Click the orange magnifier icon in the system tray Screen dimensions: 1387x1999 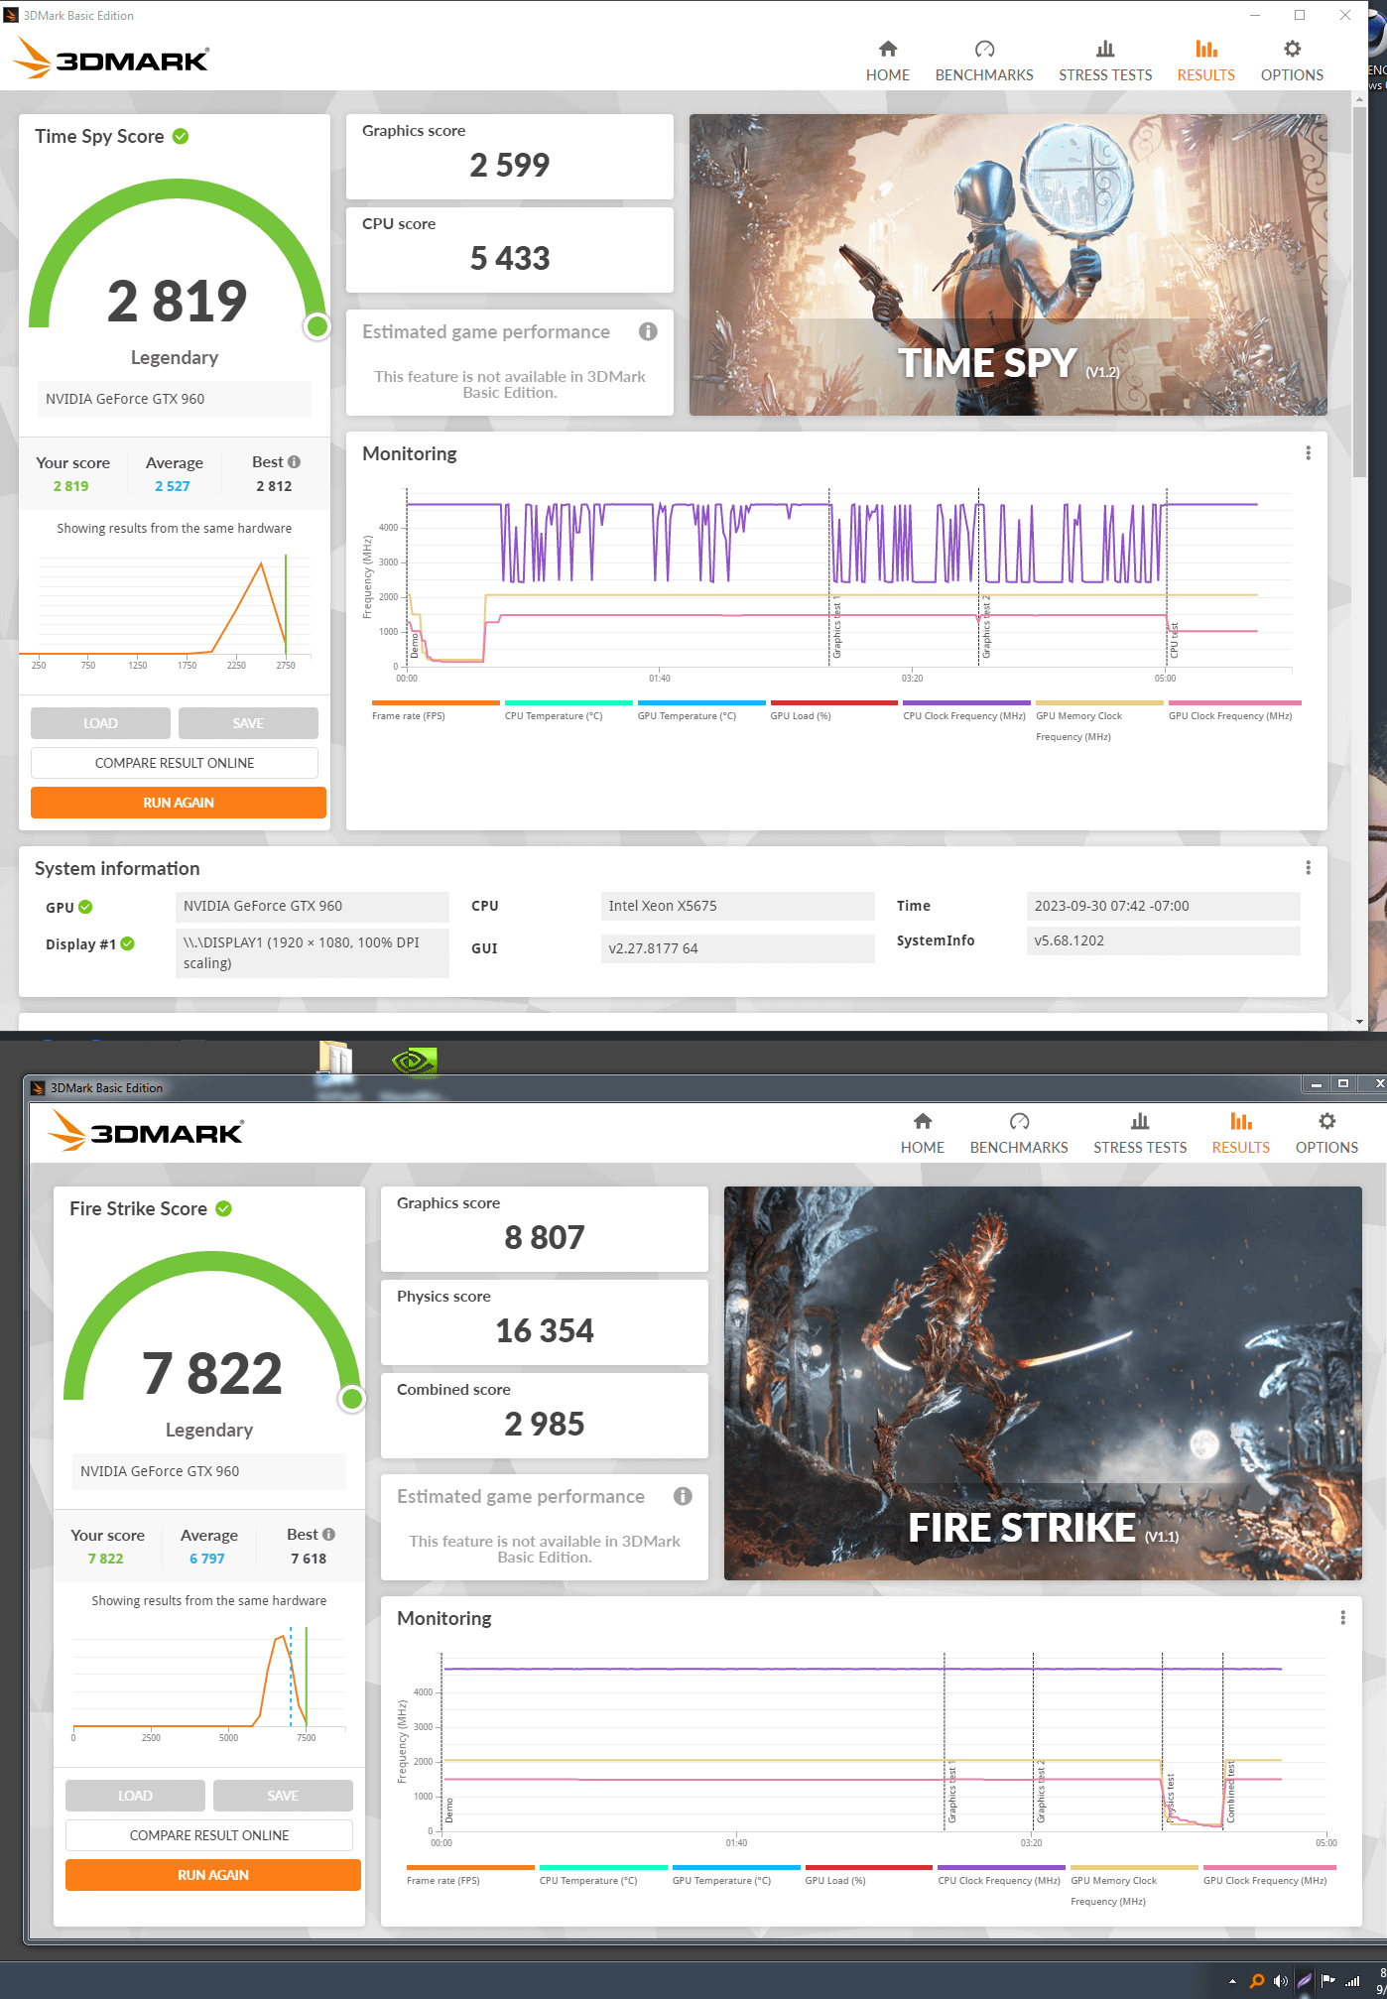pos(1257,1981)
